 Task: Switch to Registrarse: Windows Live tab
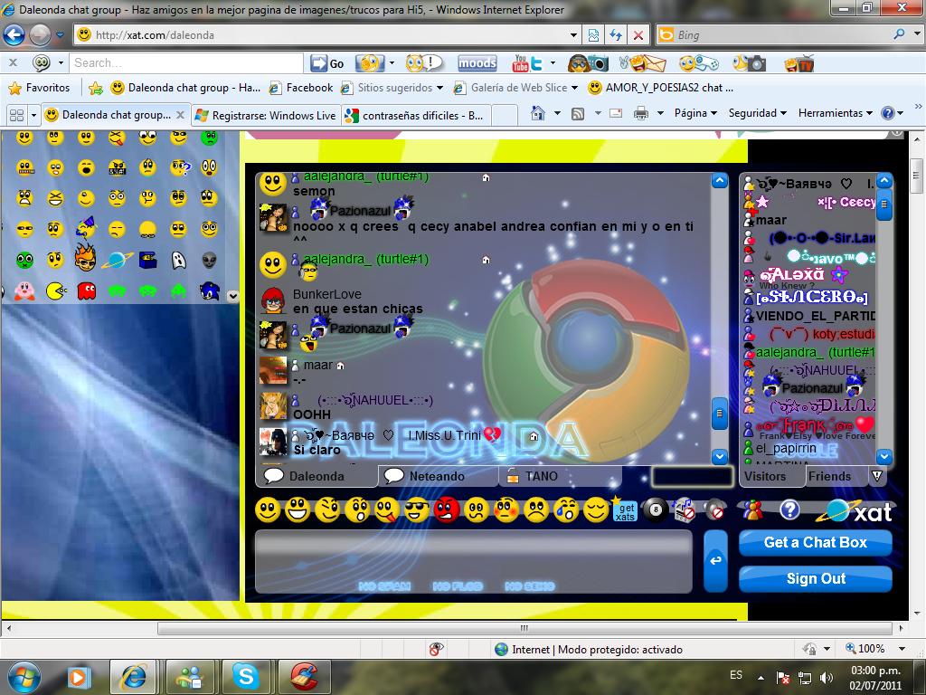266,115
